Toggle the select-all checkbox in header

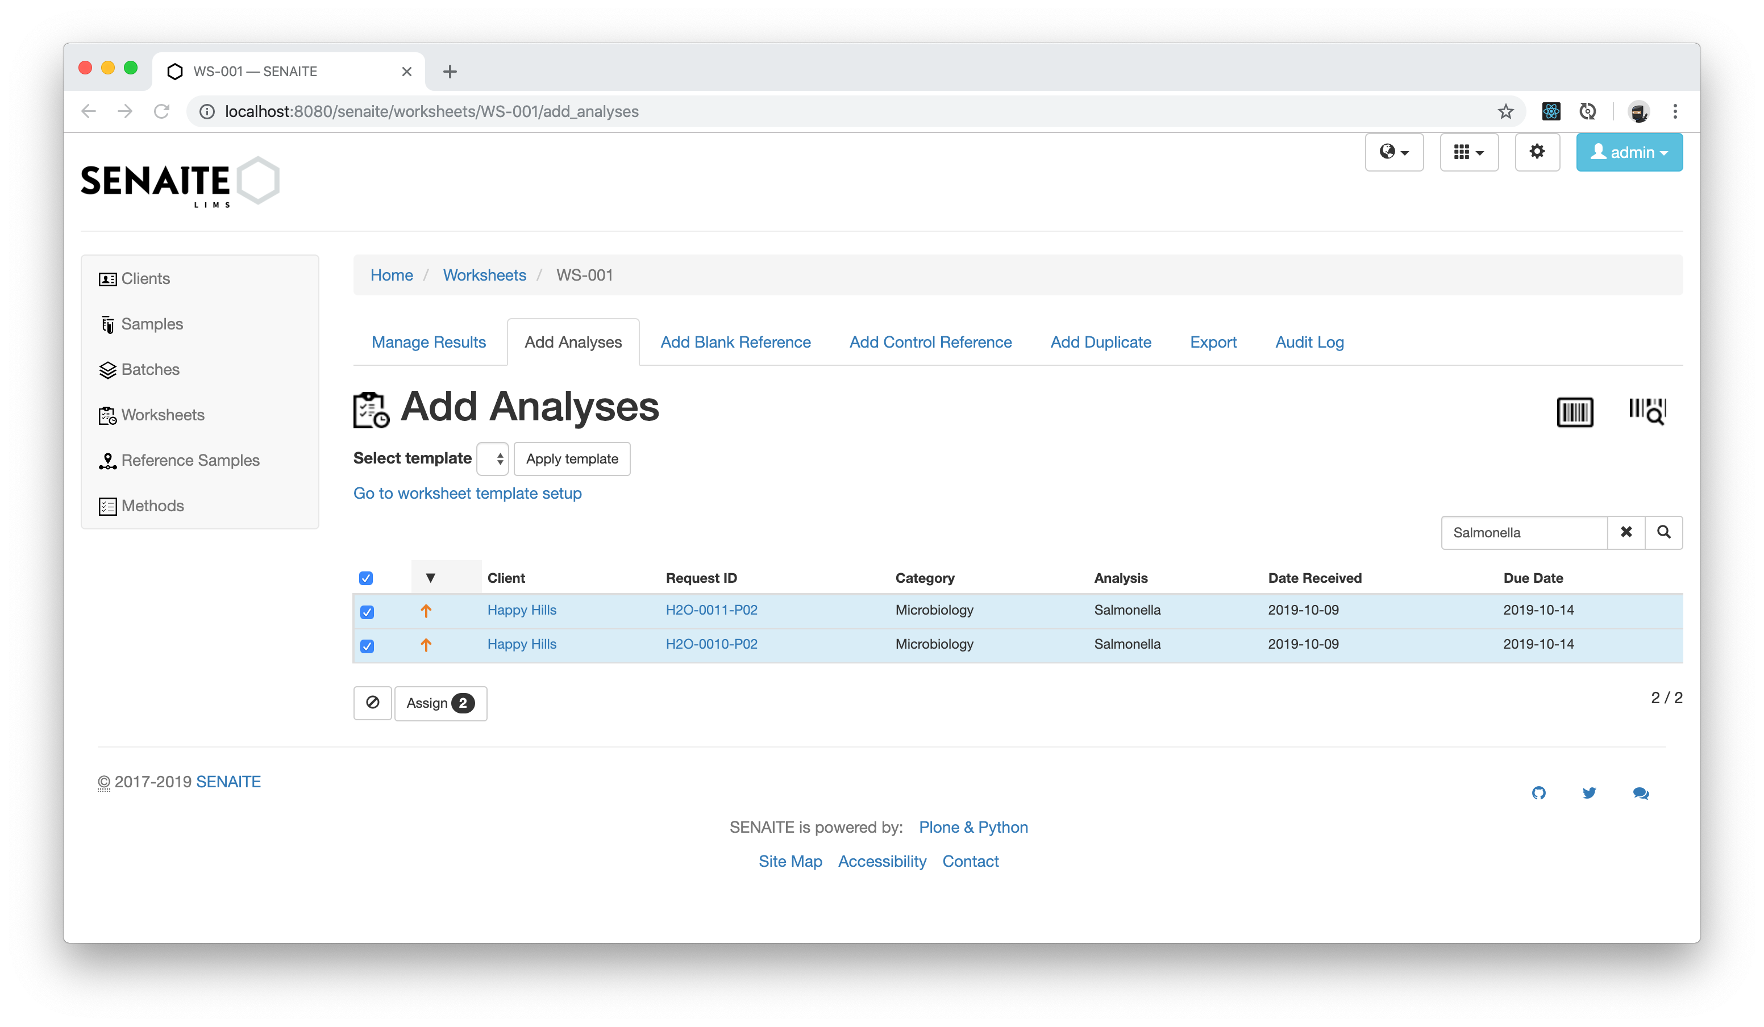pyautogui.click(x=366, y=578)
